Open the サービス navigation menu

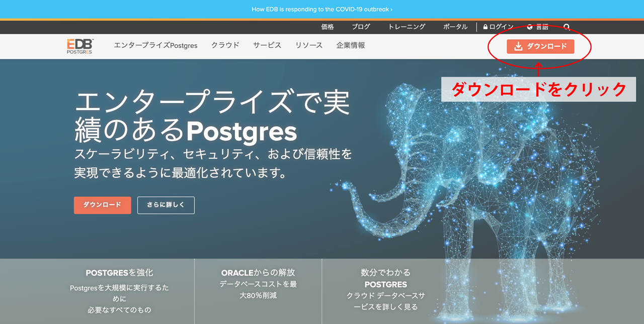coord(267,45)
